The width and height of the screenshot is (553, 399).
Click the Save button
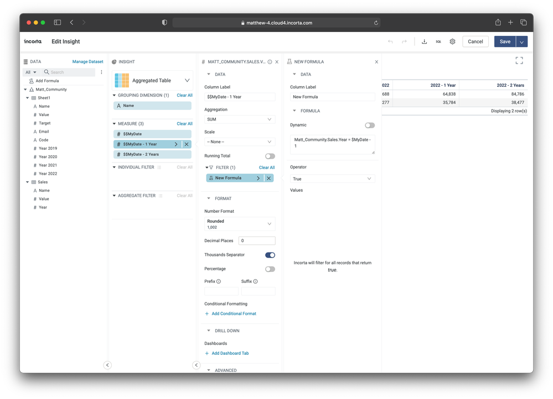point(505,41)
